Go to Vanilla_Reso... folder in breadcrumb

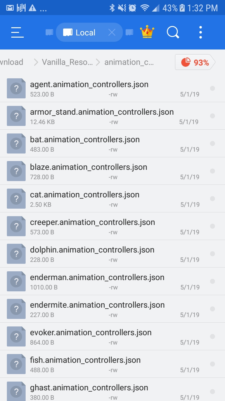tap(67, 62)
